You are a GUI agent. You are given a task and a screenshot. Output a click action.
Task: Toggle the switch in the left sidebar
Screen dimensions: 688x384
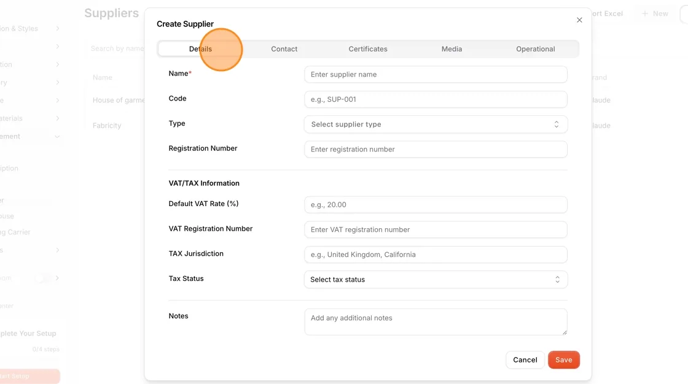(x=42, y=278)
